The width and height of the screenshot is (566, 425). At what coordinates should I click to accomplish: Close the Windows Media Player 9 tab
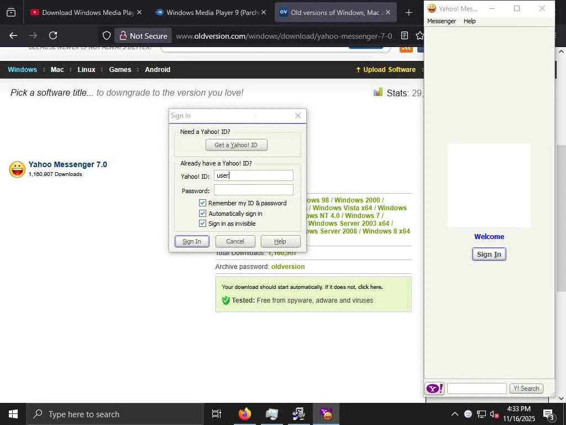[264, 12]
